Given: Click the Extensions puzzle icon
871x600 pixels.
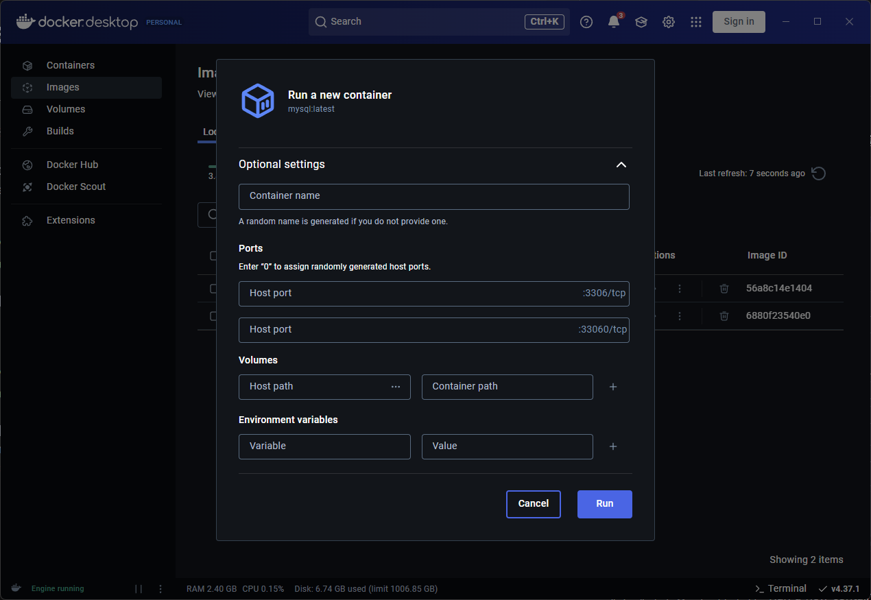Looking at the screenshot, I should pos(27,221).
